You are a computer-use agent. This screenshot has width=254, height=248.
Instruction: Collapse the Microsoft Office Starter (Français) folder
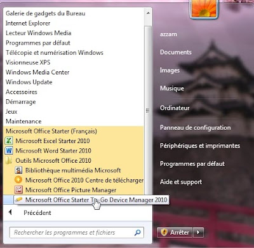(51, 131)
